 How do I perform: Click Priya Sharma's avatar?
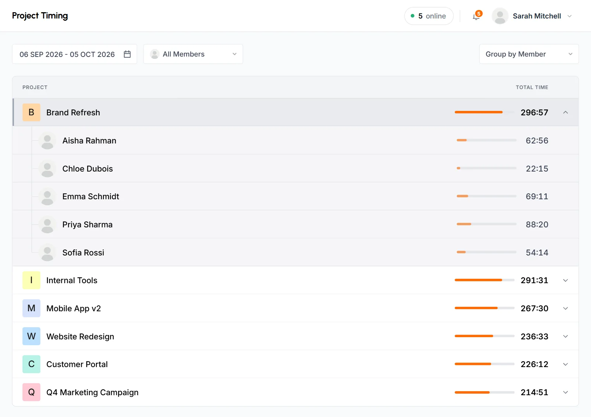[47, 224]
